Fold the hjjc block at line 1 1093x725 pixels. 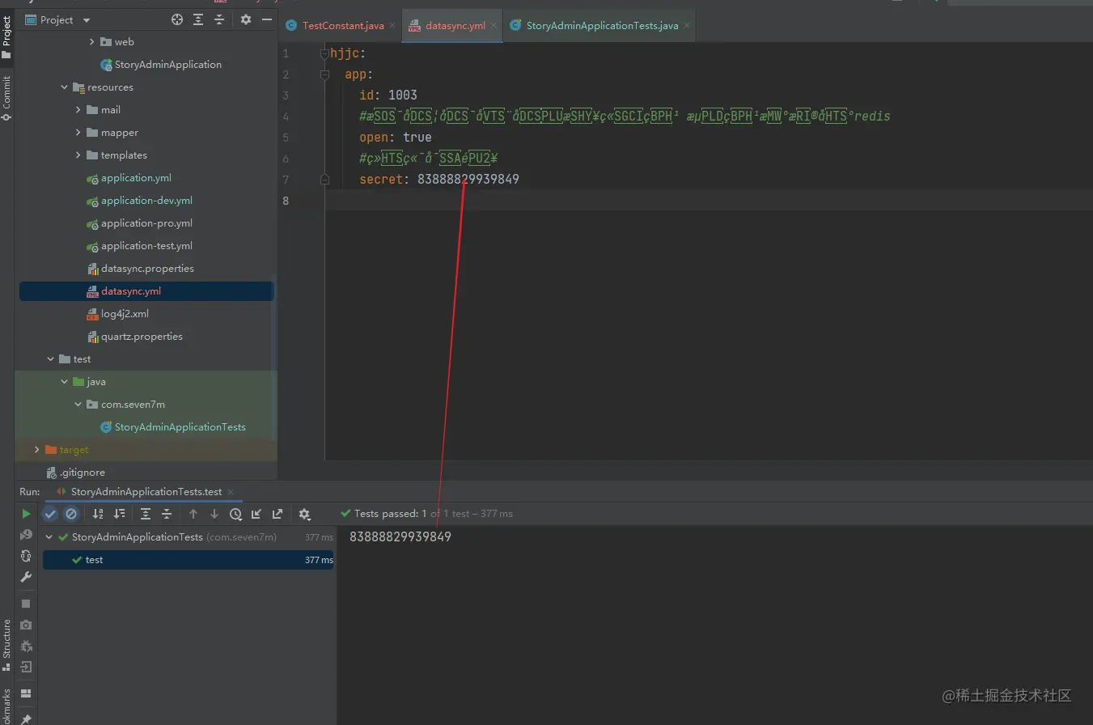coord(324,53)
